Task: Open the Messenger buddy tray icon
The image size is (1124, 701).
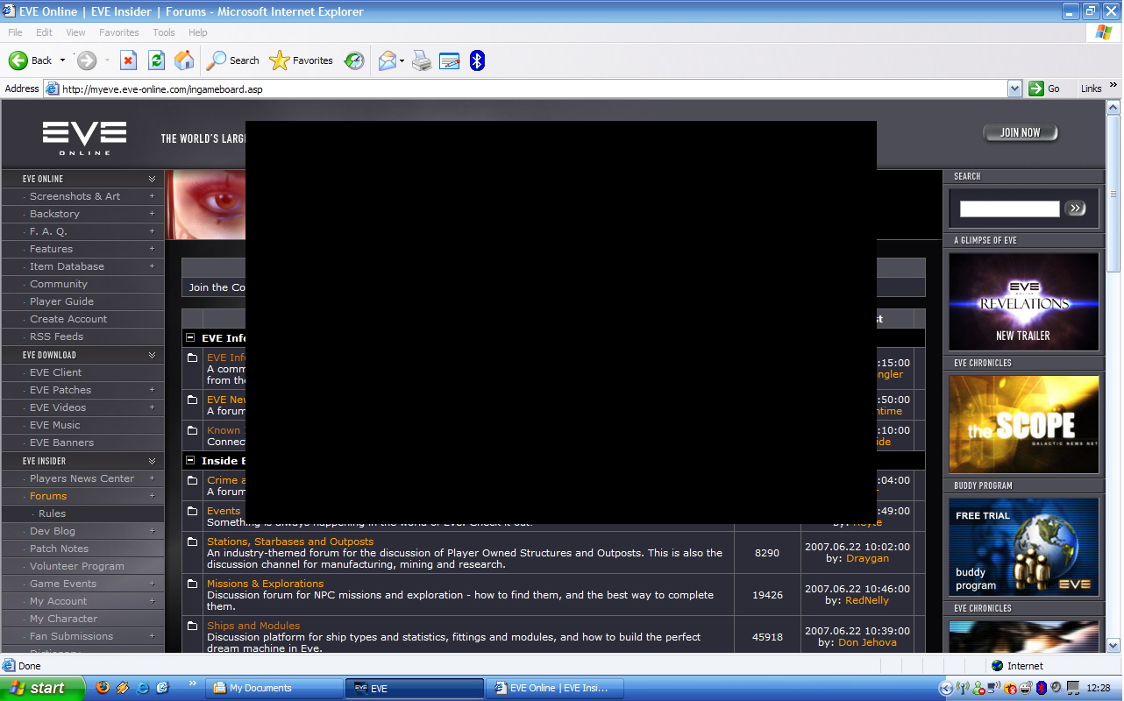Action: point(978,688)
